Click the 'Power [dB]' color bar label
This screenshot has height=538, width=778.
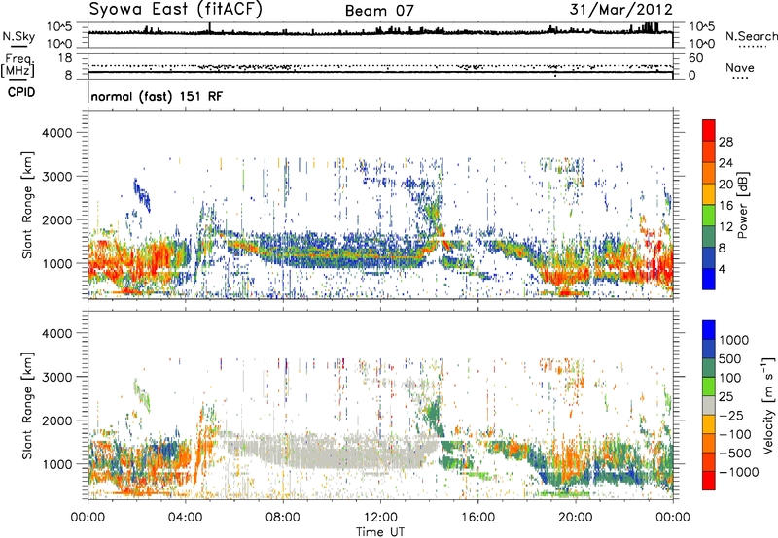[x=743, y=205]
